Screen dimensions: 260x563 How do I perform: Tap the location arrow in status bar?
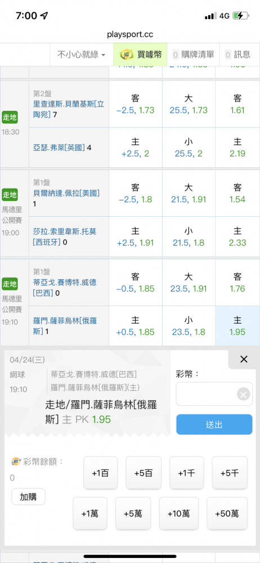point(44,15)
